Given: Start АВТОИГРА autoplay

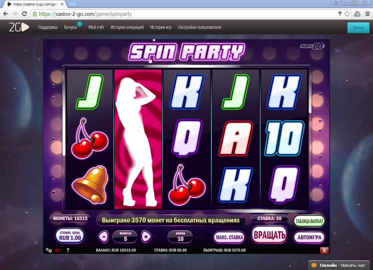Looking at the screenshot, I should [309, 237].
